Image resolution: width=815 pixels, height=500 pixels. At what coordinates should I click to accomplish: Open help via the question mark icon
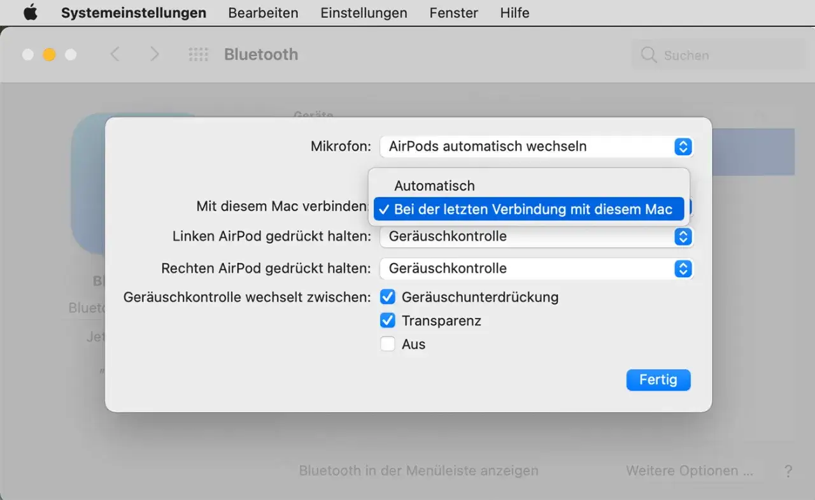[x=788, y=471]
